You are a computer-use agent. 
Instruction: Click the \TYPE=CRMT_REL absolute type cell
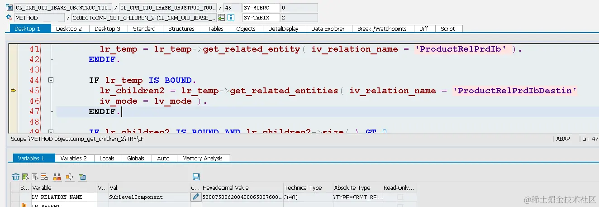pos(357,197)
